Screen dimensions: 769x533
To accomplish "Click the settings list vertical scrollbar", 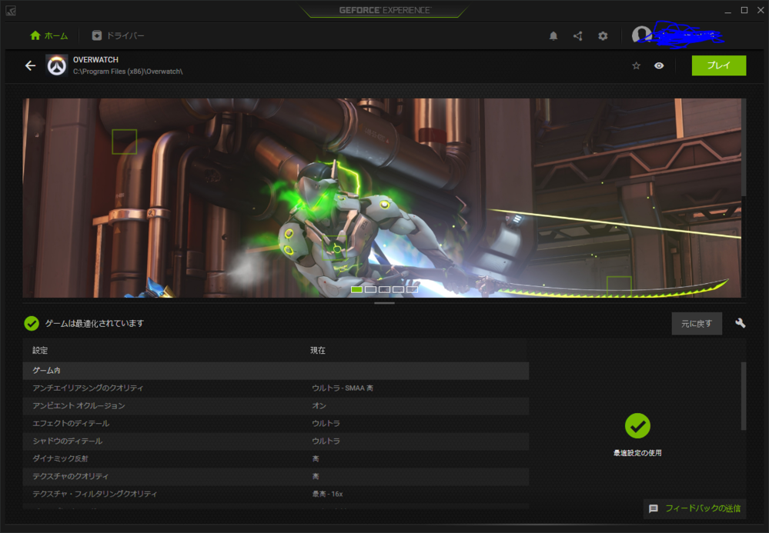I will pyautogui.click(x=744, y=396).
